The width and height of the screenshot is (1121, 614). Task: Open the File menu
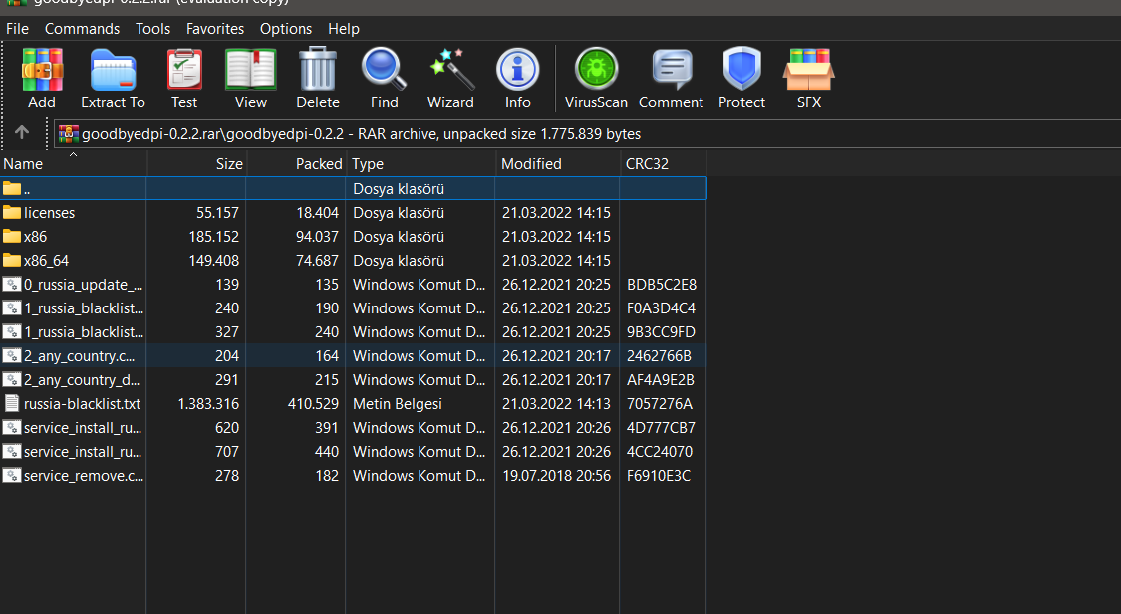pos(17,29)
